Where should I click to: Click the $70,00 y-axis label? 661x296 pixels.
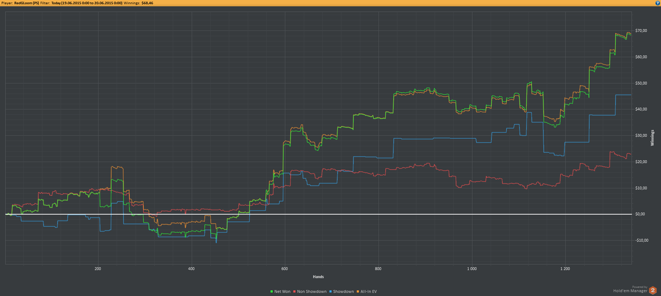click(x=641, y=31)
